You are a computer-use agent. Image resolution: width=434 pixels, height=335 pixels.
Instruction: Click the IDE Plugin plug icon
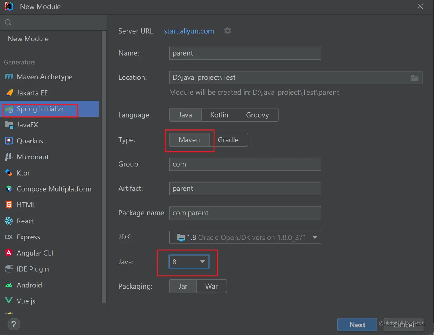[x=9, y=269]
